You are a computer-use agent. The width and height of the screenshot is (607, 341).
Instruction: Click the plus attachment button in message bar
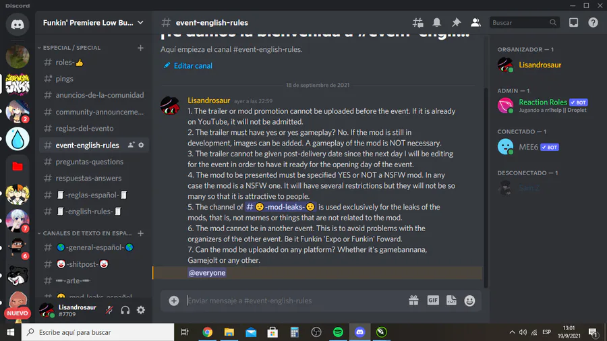point(174,301)
